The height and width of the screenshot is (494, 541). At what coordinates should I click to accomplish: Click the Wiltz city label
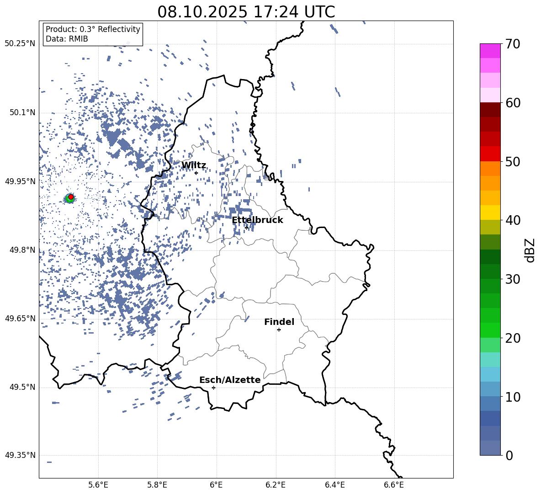click(x=194, y=165)
